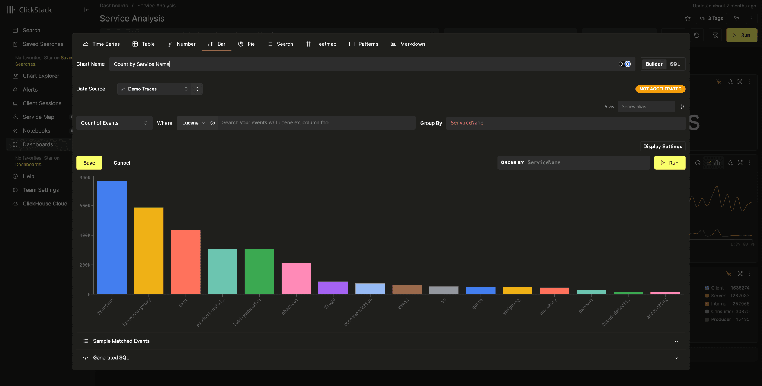
Task: Open the dashboard three-dot menu beside 3 Tags
Action: click(x=752, y=19)
